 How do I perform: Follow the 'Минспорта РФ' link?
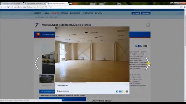[41, 17]
